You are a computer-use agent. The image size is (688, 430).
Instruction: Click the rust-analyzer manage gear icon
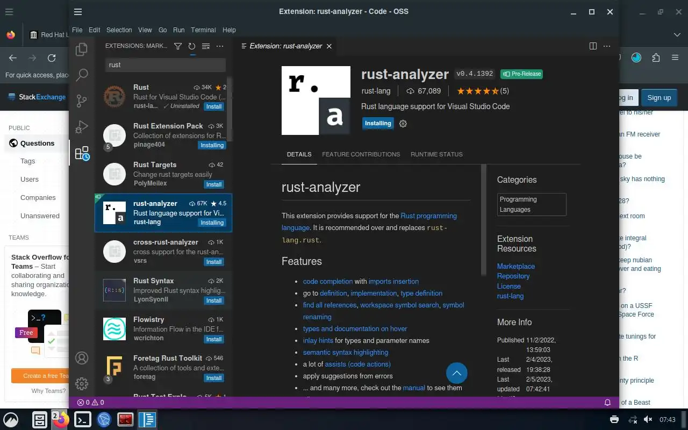point(403,124)
